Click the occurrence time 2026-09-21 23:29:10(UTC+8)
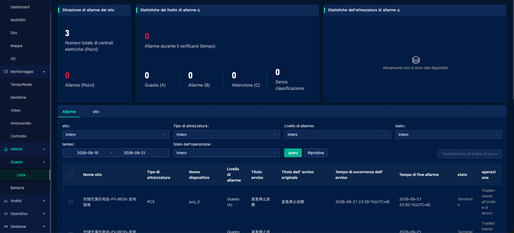The image size is (514, 233). point(362,202)
